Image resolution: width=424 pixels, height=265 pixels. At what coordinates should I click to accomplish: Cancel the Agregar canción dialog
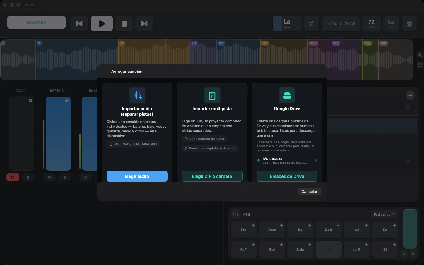[x=309, y=191]
